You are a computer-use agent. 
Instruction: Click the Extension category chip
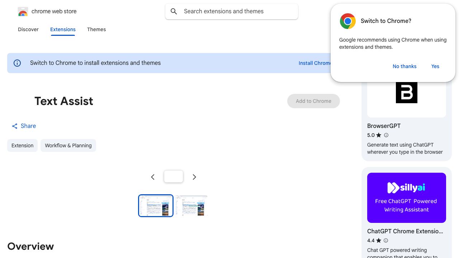pos(22,145)
